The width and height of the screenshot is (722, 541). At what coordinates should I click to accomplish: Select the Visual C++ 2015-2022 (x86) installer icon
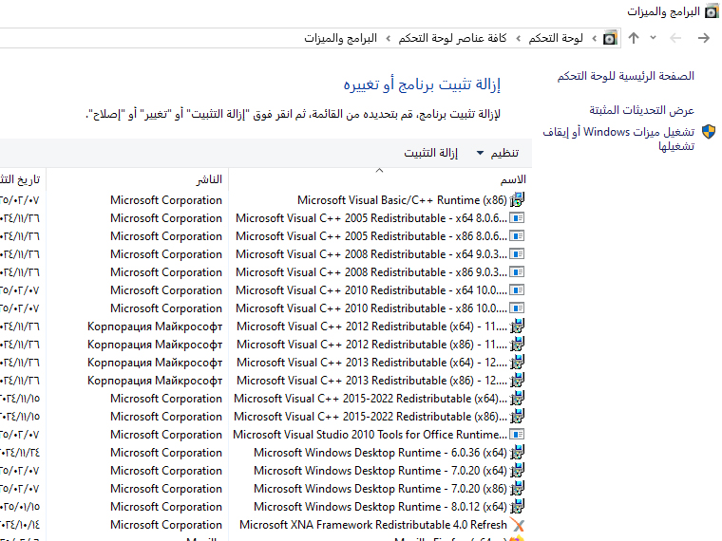coord(517,417)
